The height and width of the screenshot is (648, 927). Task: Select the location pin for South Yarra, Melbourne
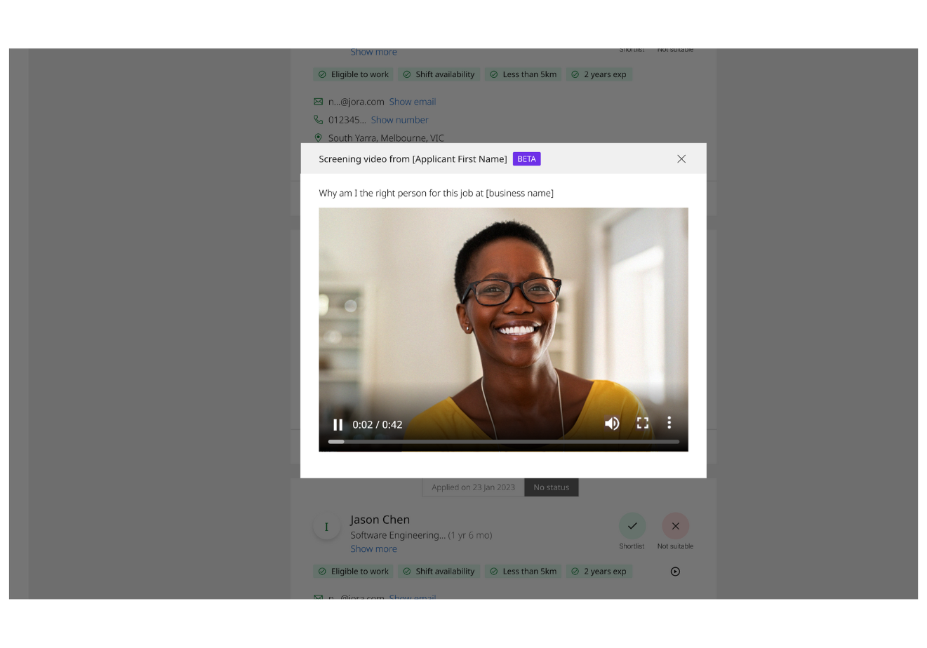click(318, 137)
